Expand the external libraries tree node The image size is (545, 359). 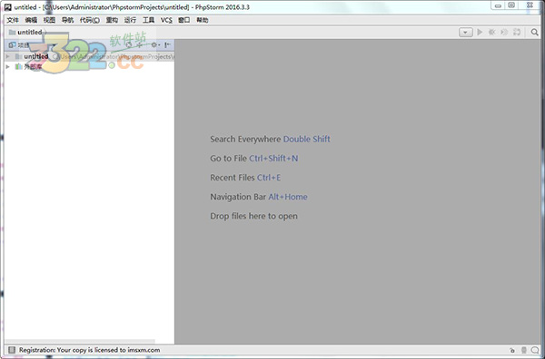pos(7,66)
